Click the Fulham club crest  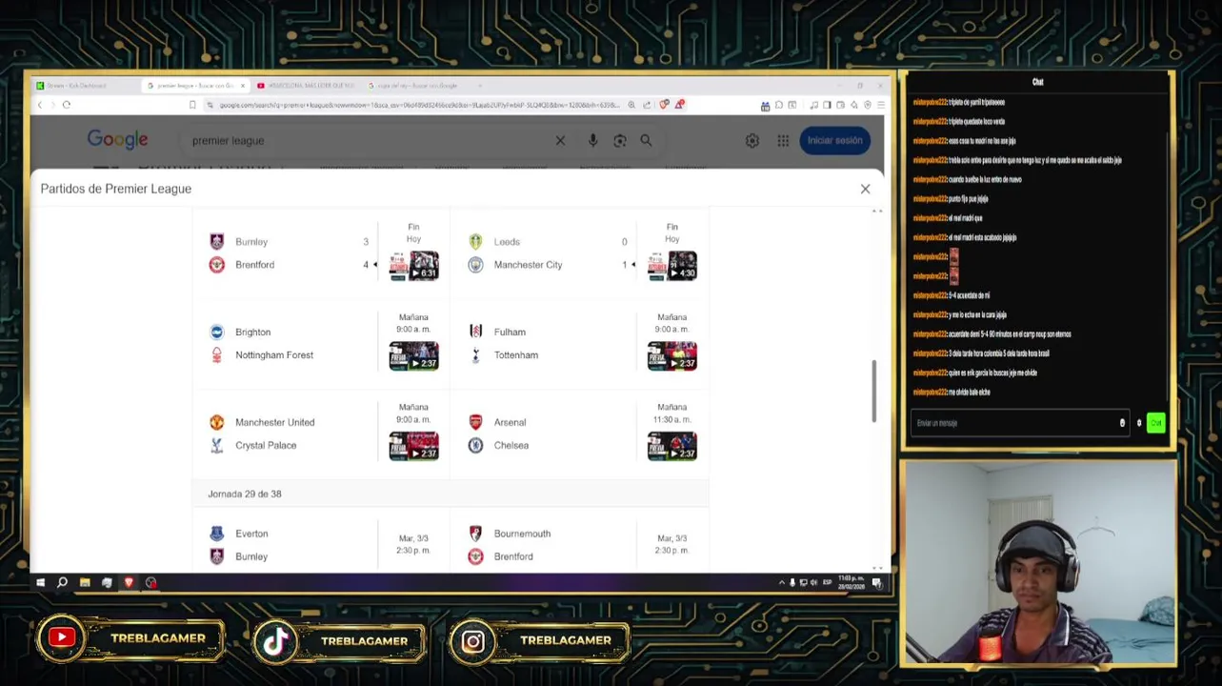475,332
